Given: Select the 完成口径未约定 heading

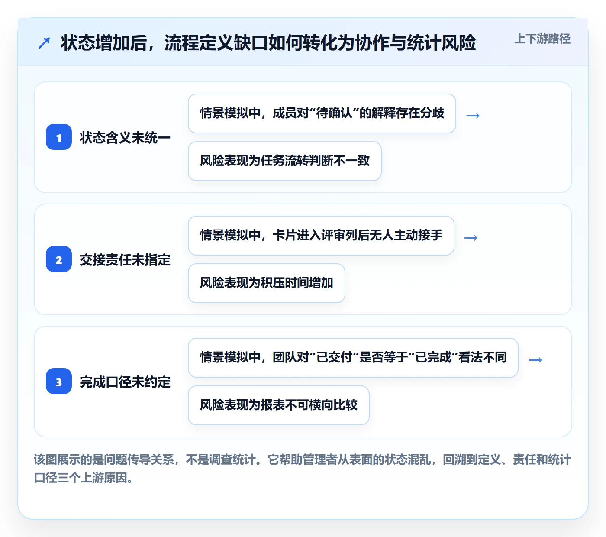Looking at the screenshot, I should click(125, 382).
